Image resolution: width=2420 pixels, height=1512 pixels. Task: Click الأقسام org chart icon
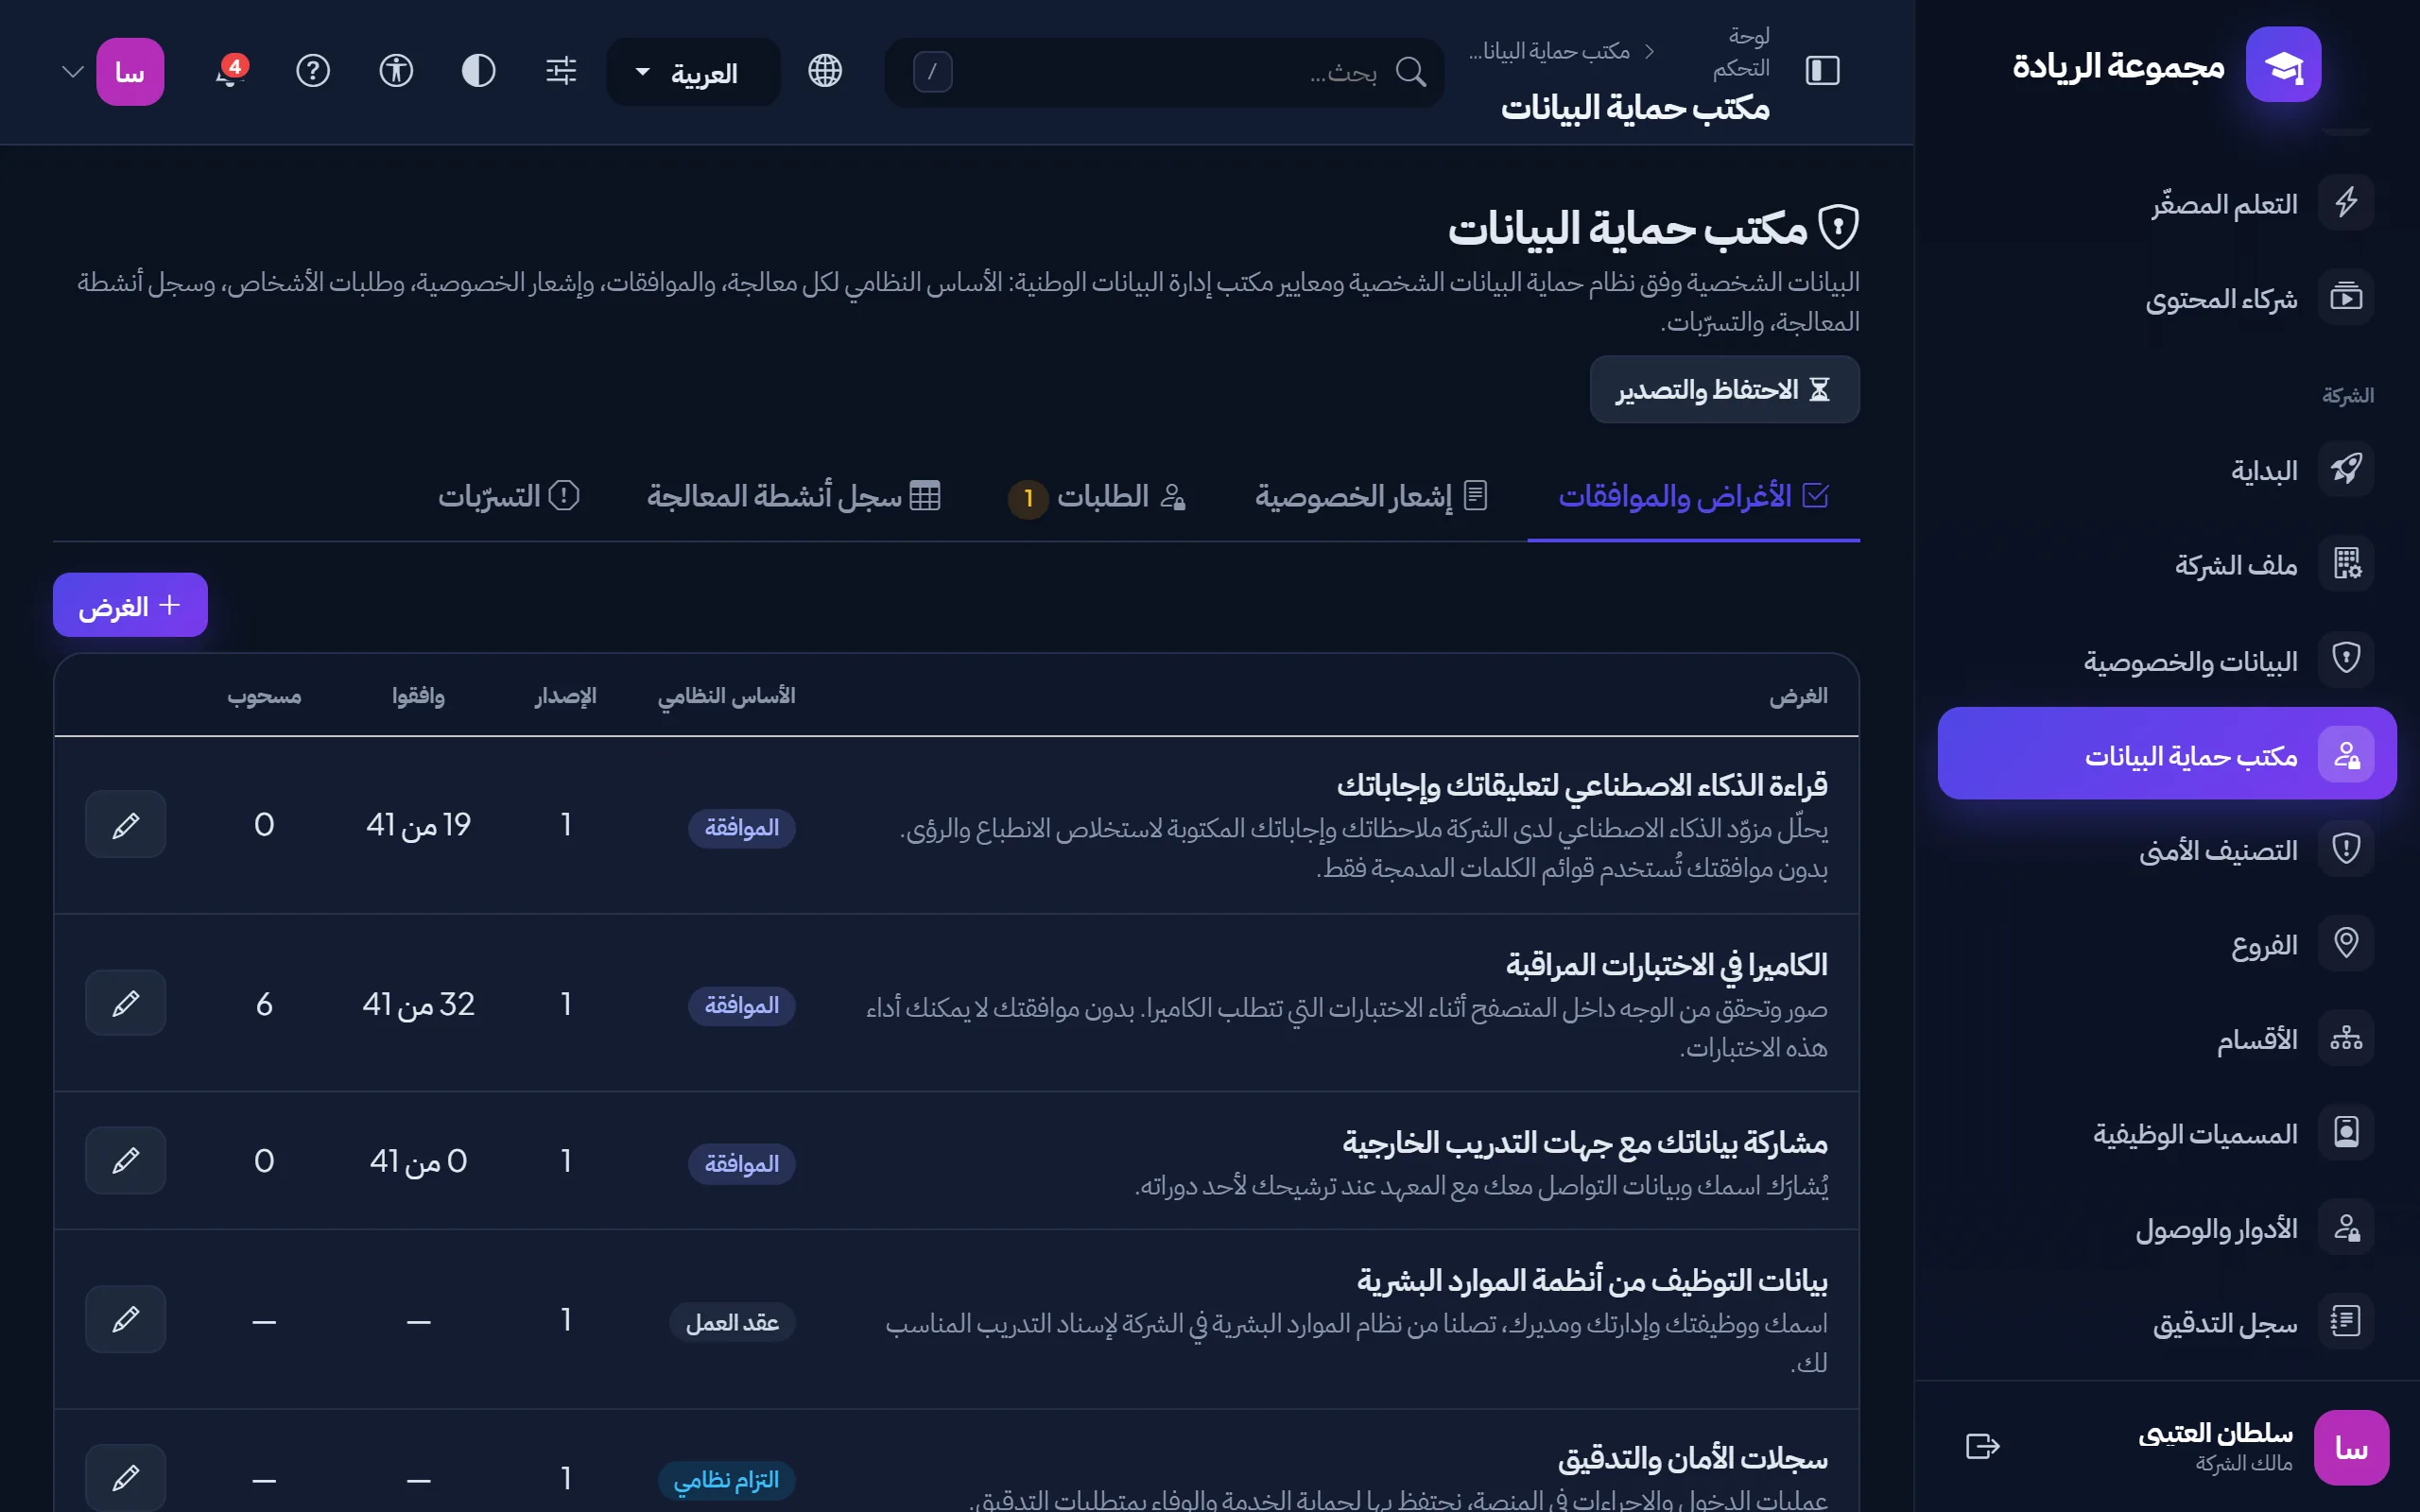[2346, 1038]
